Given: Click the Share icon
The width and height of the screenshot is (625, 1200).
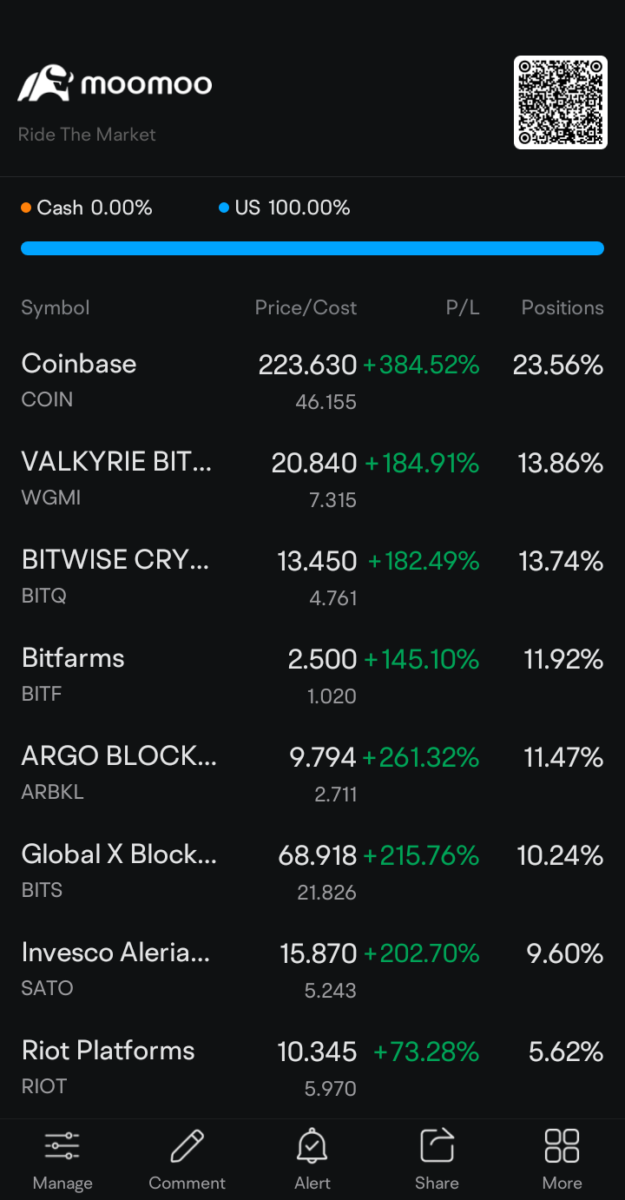Looking at the screenshot, I should tap(437, 1146).
